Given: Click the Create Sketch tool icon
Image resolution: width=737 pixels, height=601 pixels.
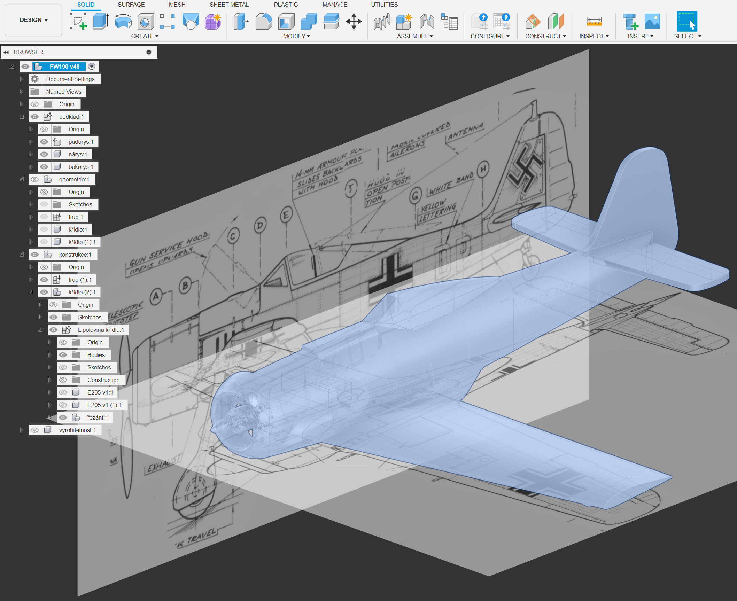Looking at the screenshot, I should tap(78, 22).
